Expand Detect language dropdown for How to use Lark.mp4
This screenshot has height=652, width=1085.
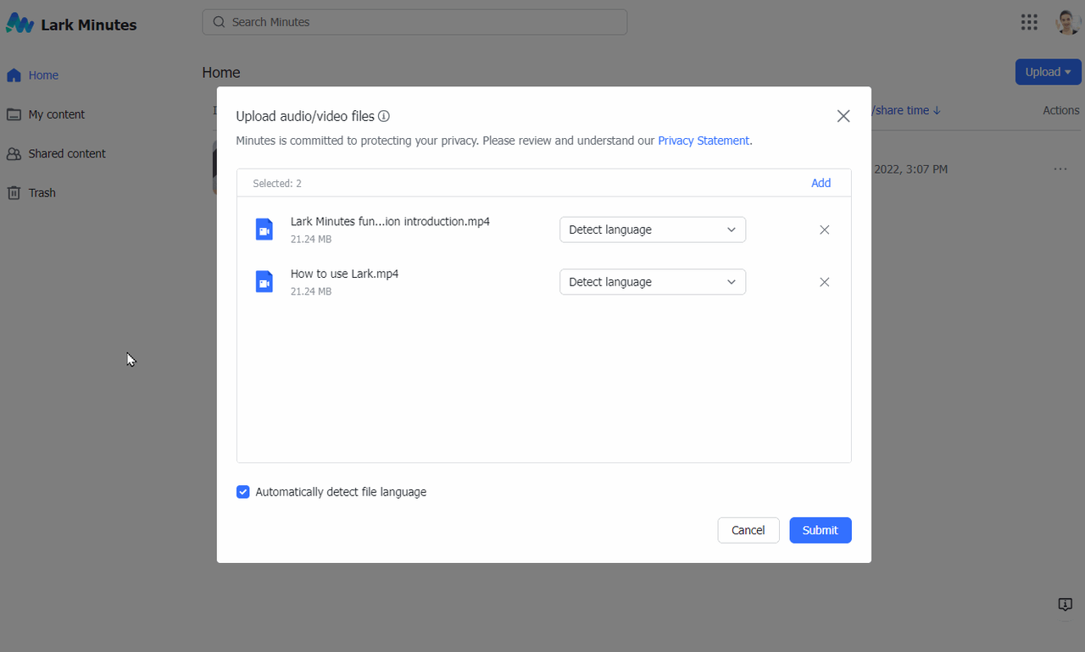coord(652,282)
